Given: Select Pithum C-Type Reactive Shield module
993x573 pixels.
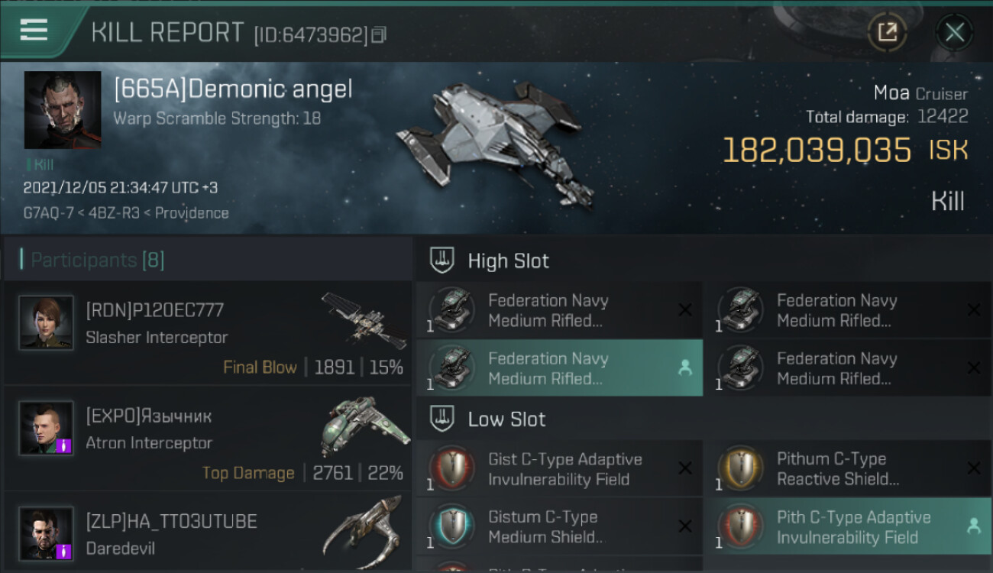Looking at the screenshot, I should pos(848,469).
